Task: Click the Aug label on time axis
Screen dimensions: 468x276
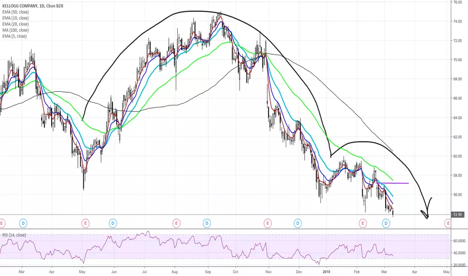Action: (175, 272)
